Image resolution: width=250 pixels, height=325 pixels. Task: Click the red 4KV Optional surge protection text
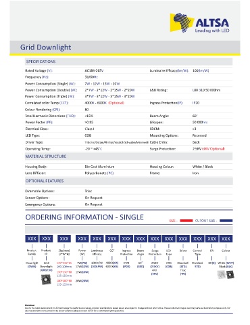[x=214, y=149]
